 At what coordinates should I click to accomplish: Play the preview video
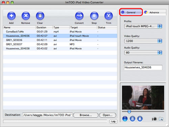click(x=125, y=119)
